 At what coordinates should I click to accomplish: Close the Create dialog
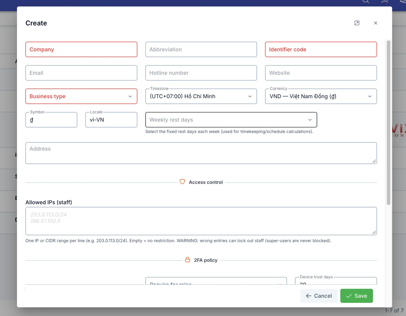click(376, 23)
